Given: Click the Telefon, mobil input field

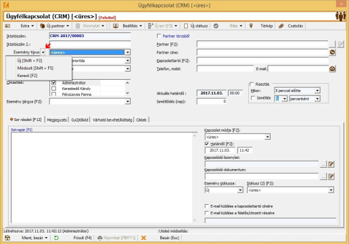Looking at the screenshot, I should tap(225, 69).
